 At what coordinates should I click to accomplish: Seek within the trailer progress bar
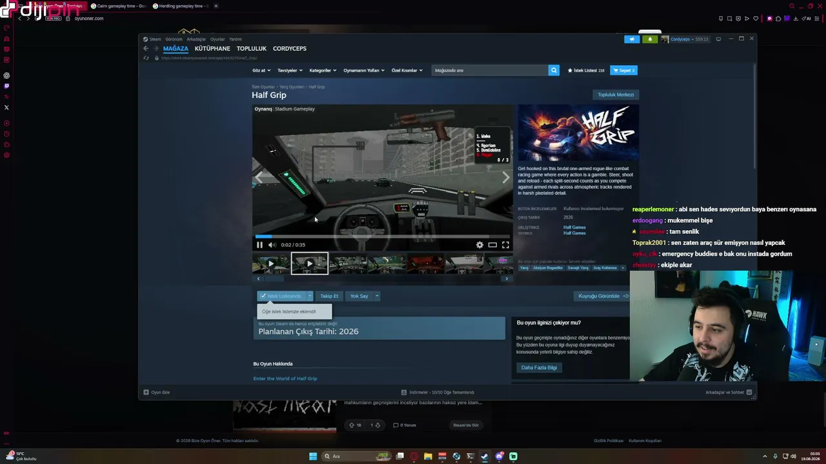(382, 237)
